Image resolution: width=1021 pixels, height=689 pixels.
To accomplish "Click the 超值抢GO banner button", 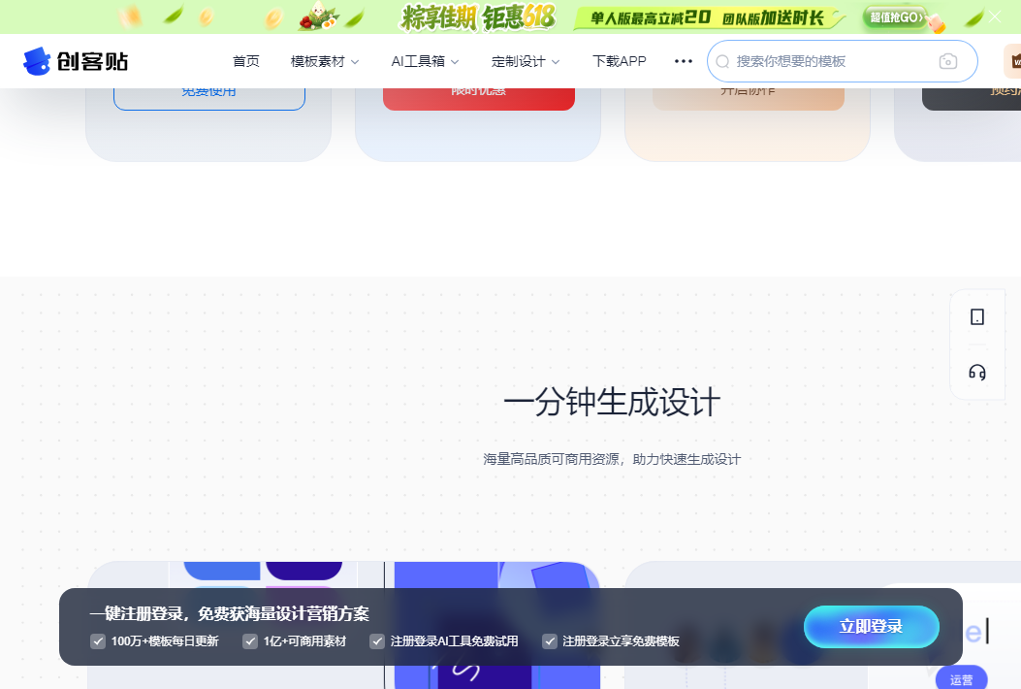I will (x=897, y=17).
